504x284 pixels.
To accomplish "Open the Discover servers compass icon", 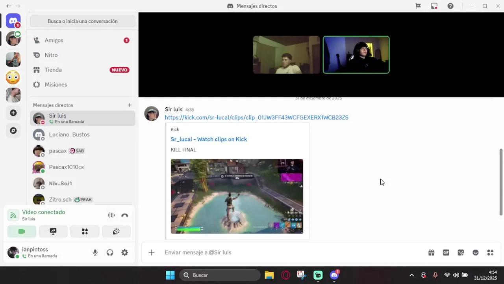I will (13, 131).
